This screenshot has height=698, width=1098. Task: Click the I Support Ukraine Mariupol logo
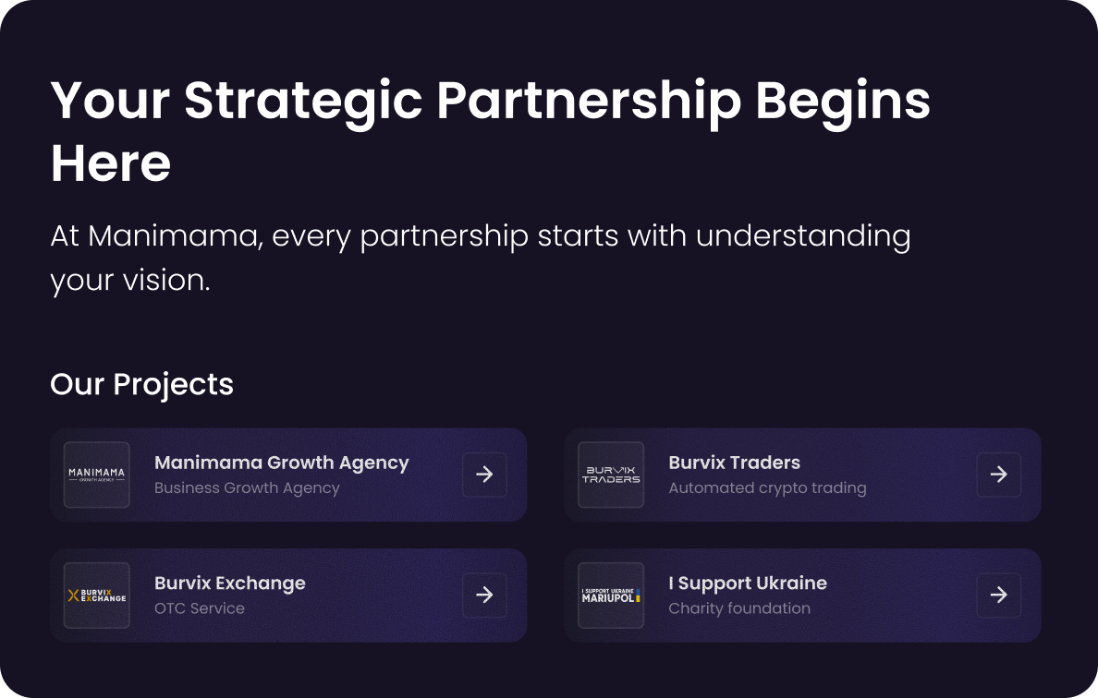[x=611, y=596]
